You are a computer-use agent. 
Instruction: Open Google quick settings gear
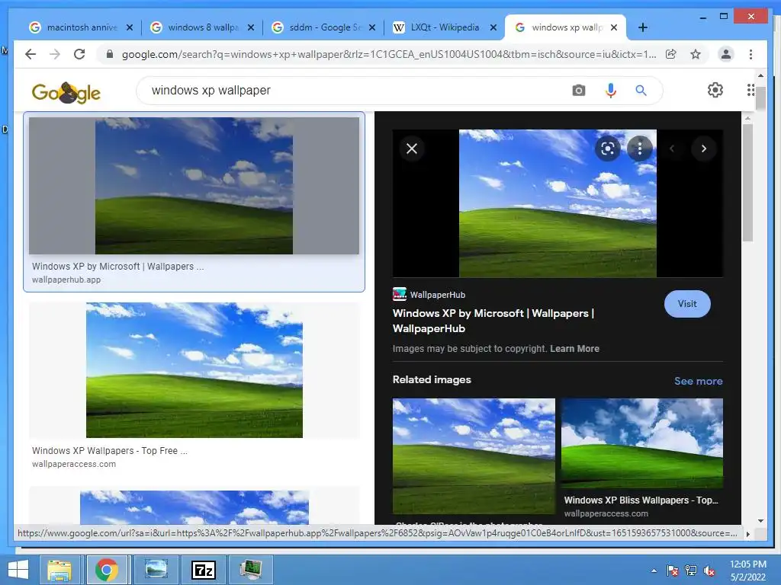715,90
